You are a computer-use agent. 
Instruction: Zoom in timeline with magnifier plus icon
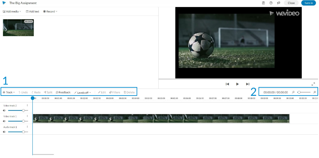point(314,92)
